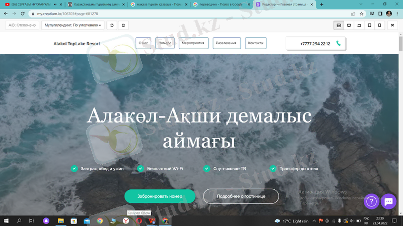Click the Подробнее о гостинице button
The width and height of the screenshot is (403, 226).
tap(241, 196)
